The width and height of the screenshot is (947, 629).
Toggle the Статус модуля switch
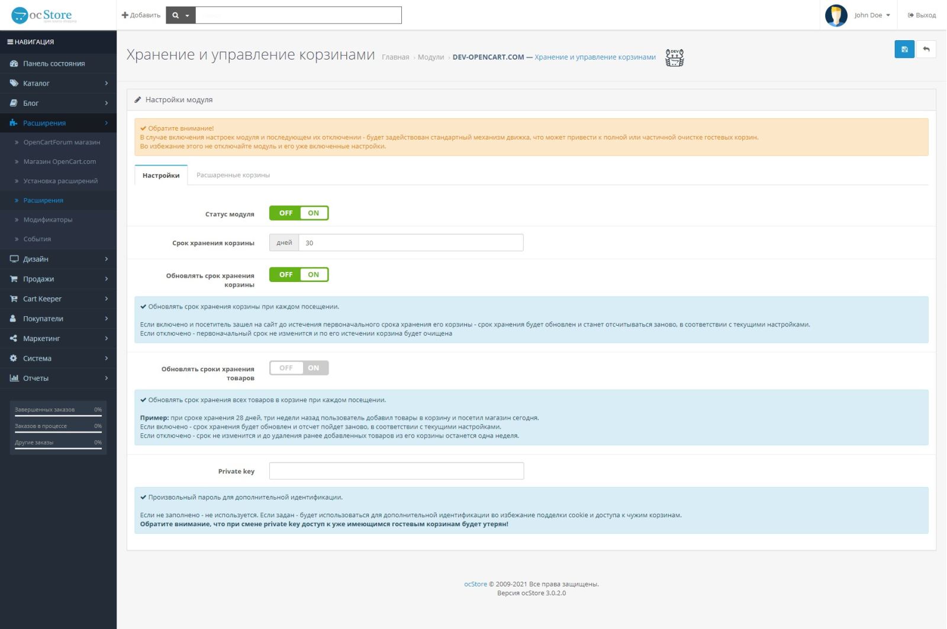299,213
